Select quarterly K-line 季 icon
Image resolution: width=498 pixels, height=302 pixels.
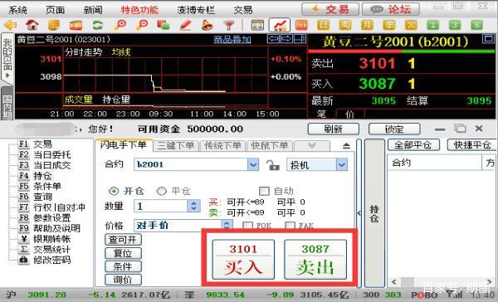[389, 25]
